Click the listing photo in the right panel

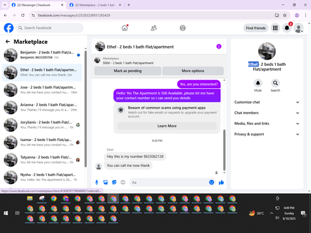267,51
